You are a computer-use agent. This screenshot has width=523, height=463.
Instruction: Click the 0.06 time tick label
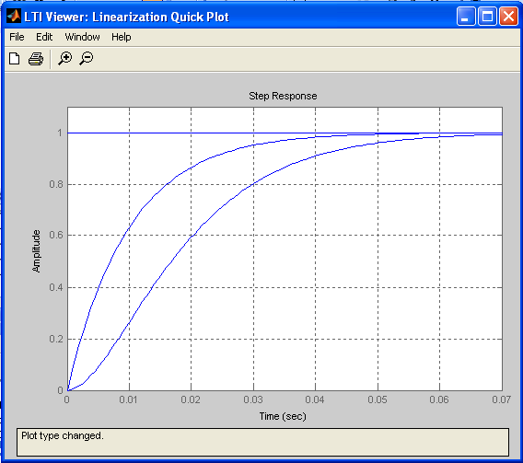[439, 399]
